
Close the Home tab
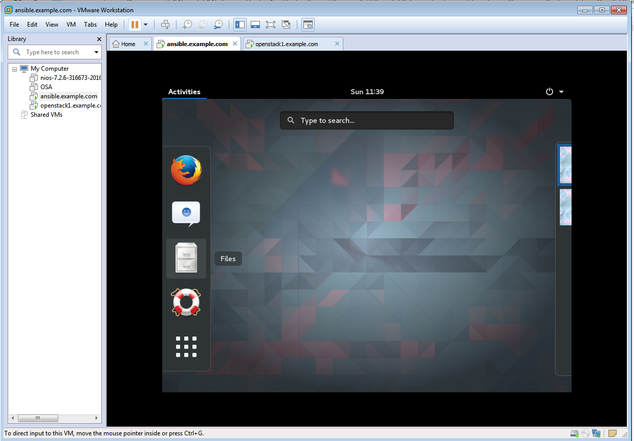pyautogui.click(x=146, y=44)
